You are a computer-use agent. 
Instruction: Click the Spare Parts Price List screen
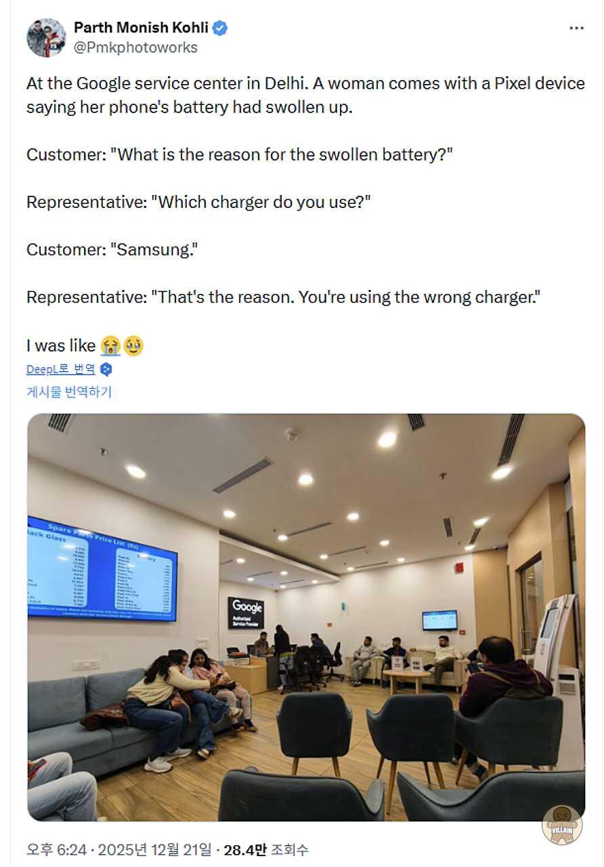tap(102, 569)
